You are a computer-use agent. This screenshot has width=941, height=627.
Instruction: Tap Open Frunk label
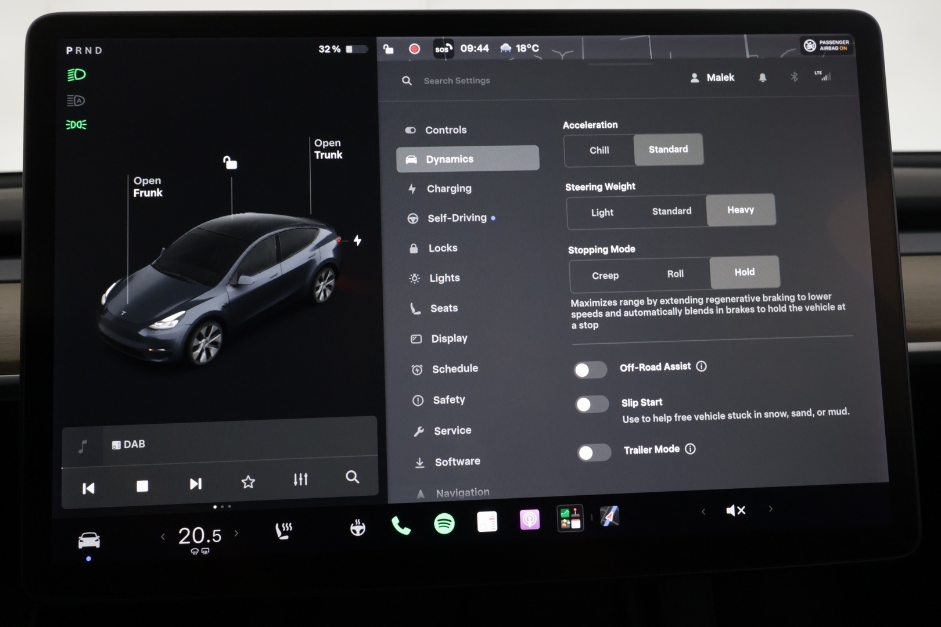(x=148, y=187)
